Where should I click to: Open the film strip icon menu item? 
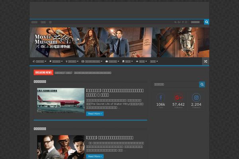92,61
